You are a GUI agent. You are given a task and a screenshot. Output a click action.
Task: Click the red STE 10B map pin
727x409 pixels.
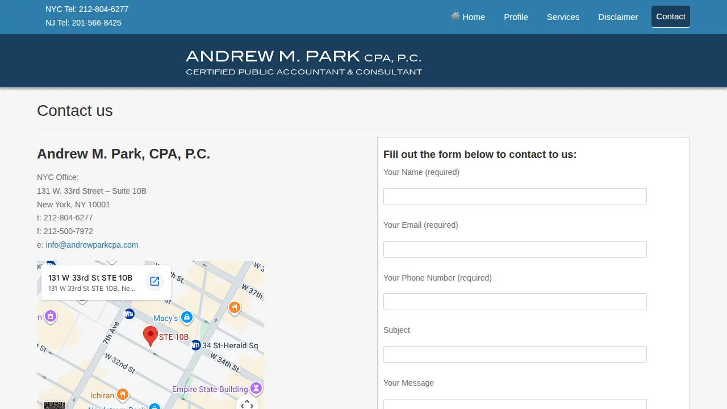click(150, 336)
